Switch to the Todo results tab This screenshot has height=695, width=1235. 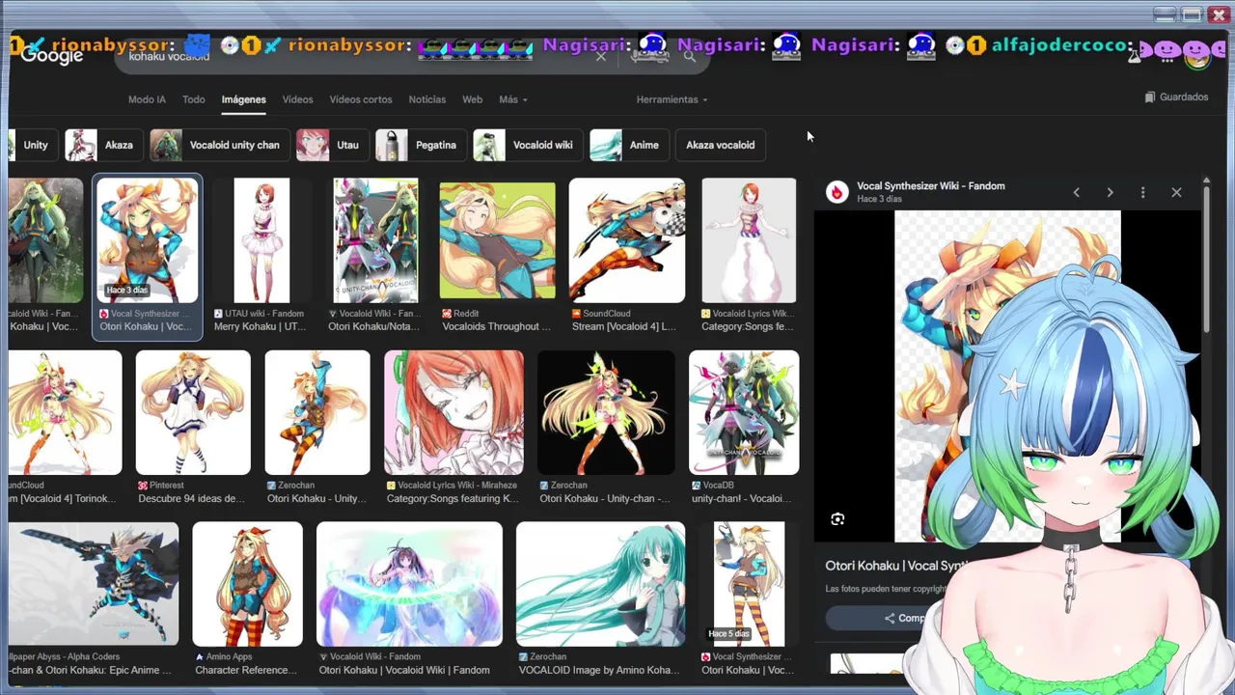[194, 99]
